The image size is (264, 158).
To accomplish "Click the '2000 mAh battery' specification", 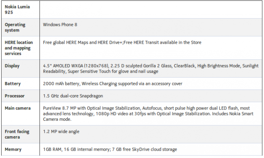I will pos(113,84).
